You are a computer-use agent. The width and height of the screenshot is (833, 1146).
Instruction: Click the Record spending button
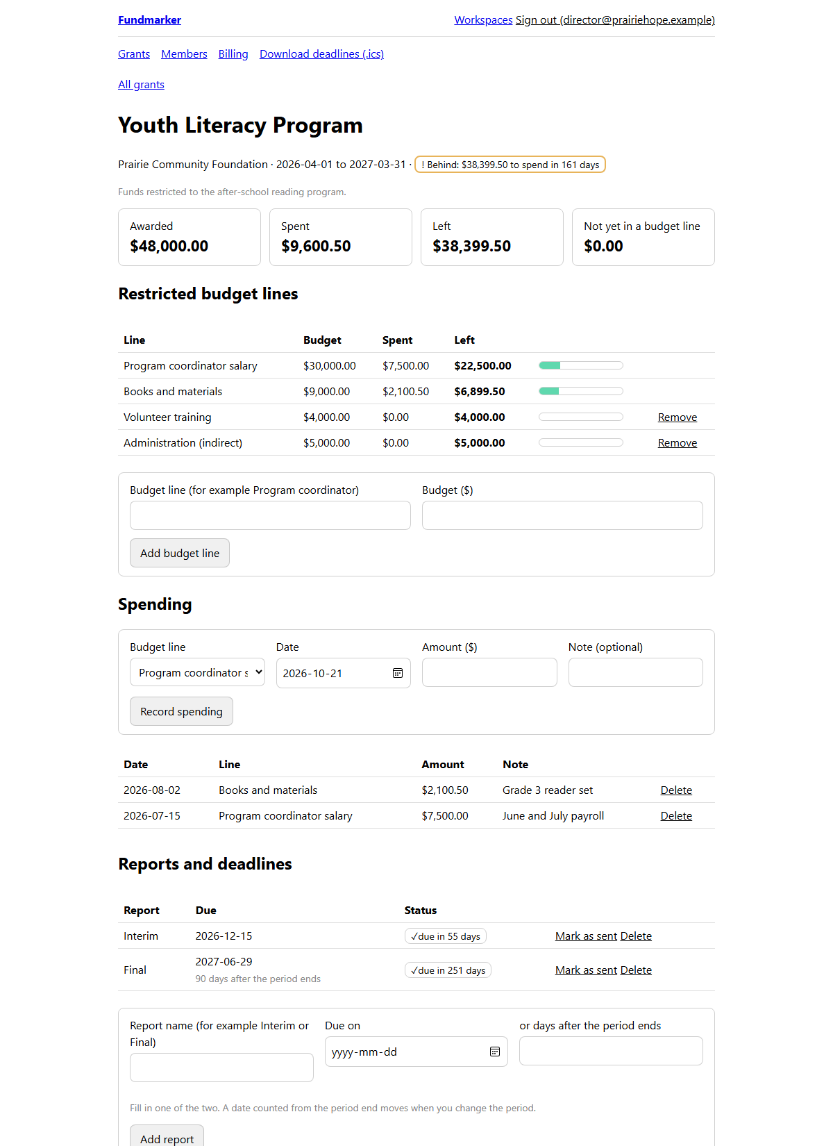click(181, 711)
